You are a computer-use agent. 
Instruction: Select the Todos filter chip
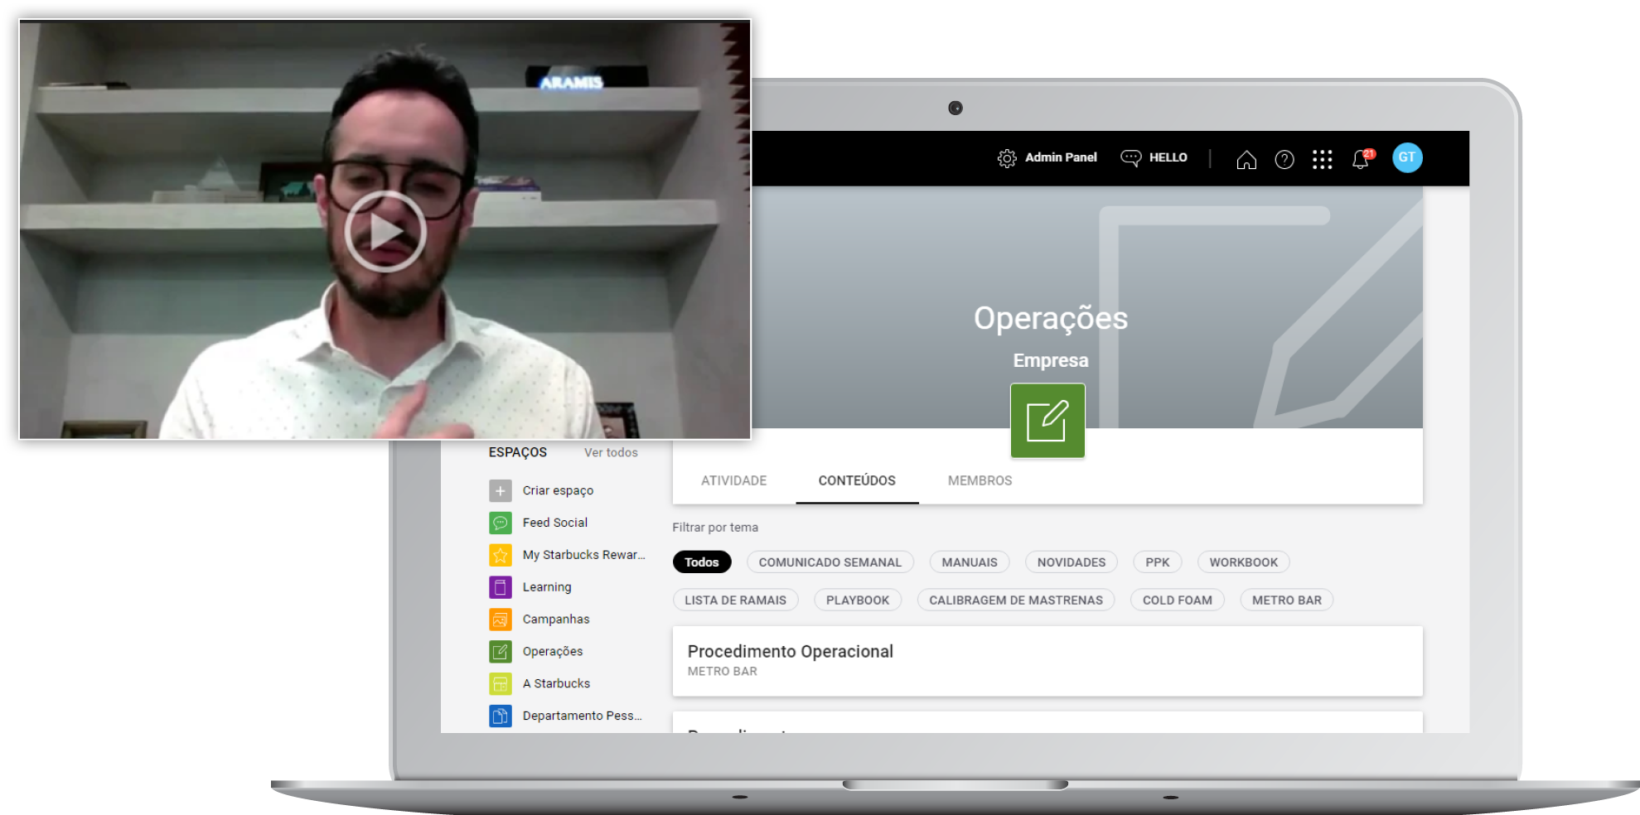[x=701, y=562]
